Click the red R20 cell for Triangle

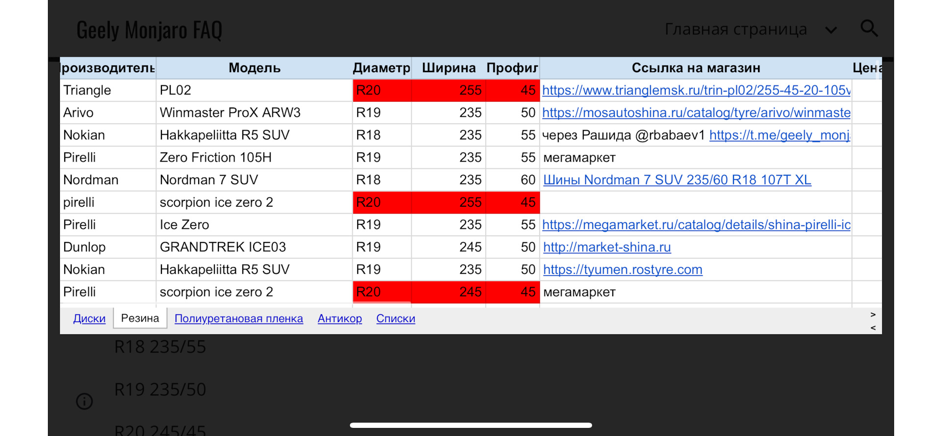(381, 90)
